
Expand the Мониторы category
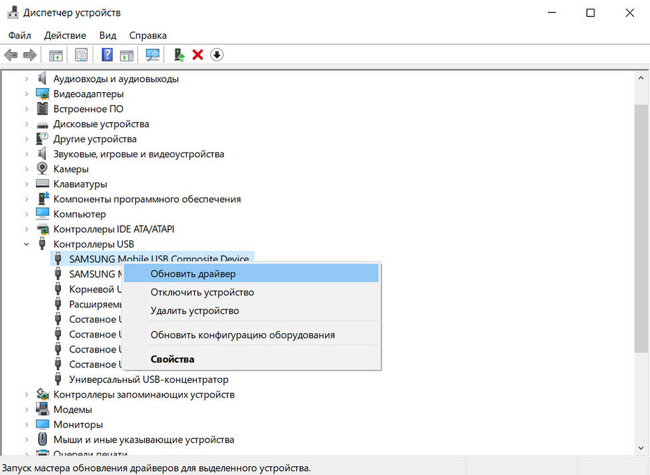tap(27, 424)
